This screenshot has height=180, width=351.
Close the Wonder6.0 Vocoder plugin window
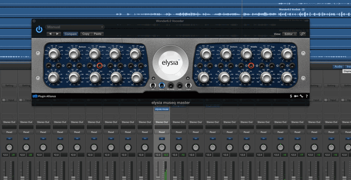tap(34, 21)
